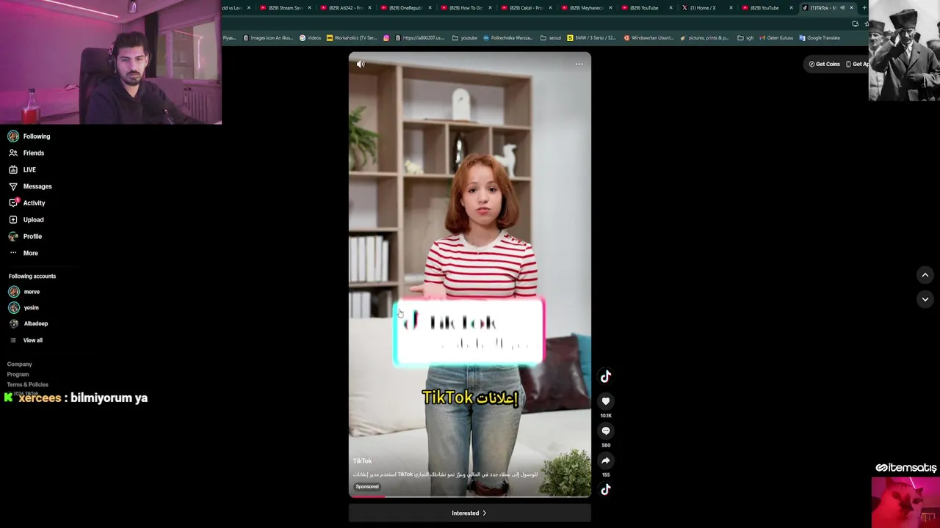The height and width of the screenshot is (528, 940).
Task: Switch to the Cakal YouTube tab
Action: (526, 8)
